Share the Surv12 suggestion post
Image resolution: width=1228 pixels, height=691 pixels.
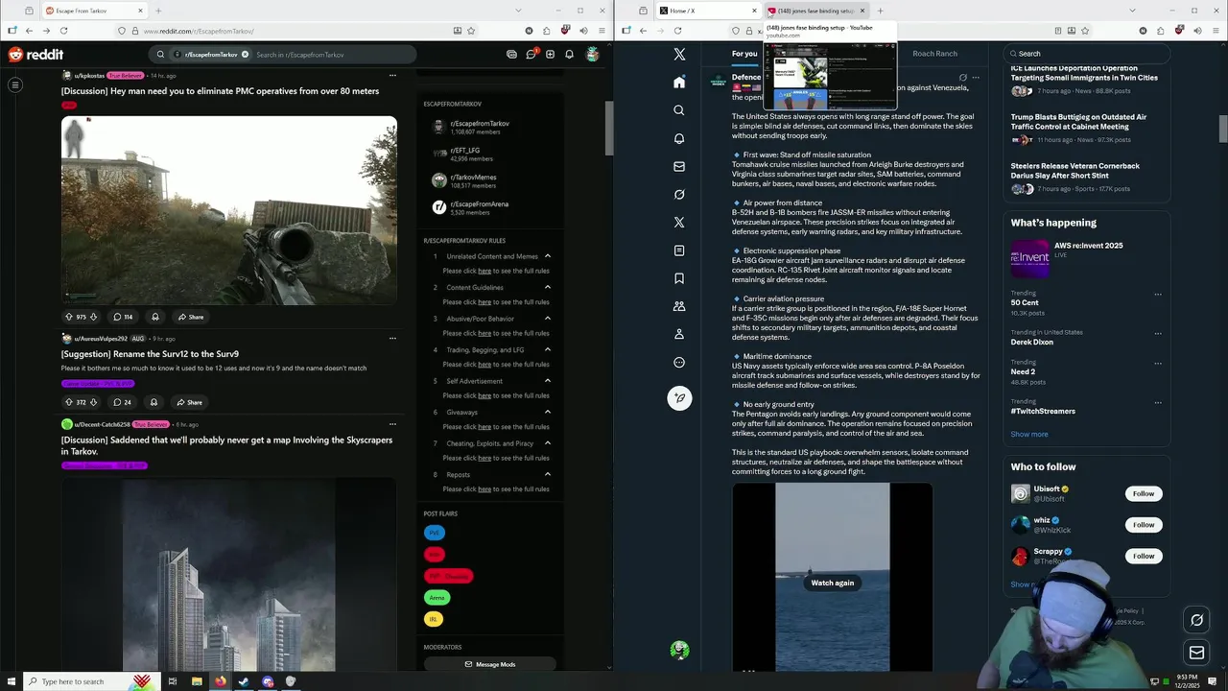click(x=188, y=402)
